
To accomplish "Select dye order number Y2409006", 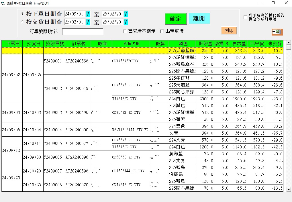I will pyautogui.click(x=54, y=157).
